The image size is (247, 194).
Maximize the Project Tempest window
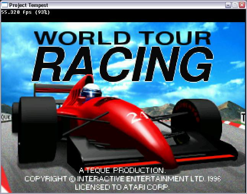coord(235,5)
